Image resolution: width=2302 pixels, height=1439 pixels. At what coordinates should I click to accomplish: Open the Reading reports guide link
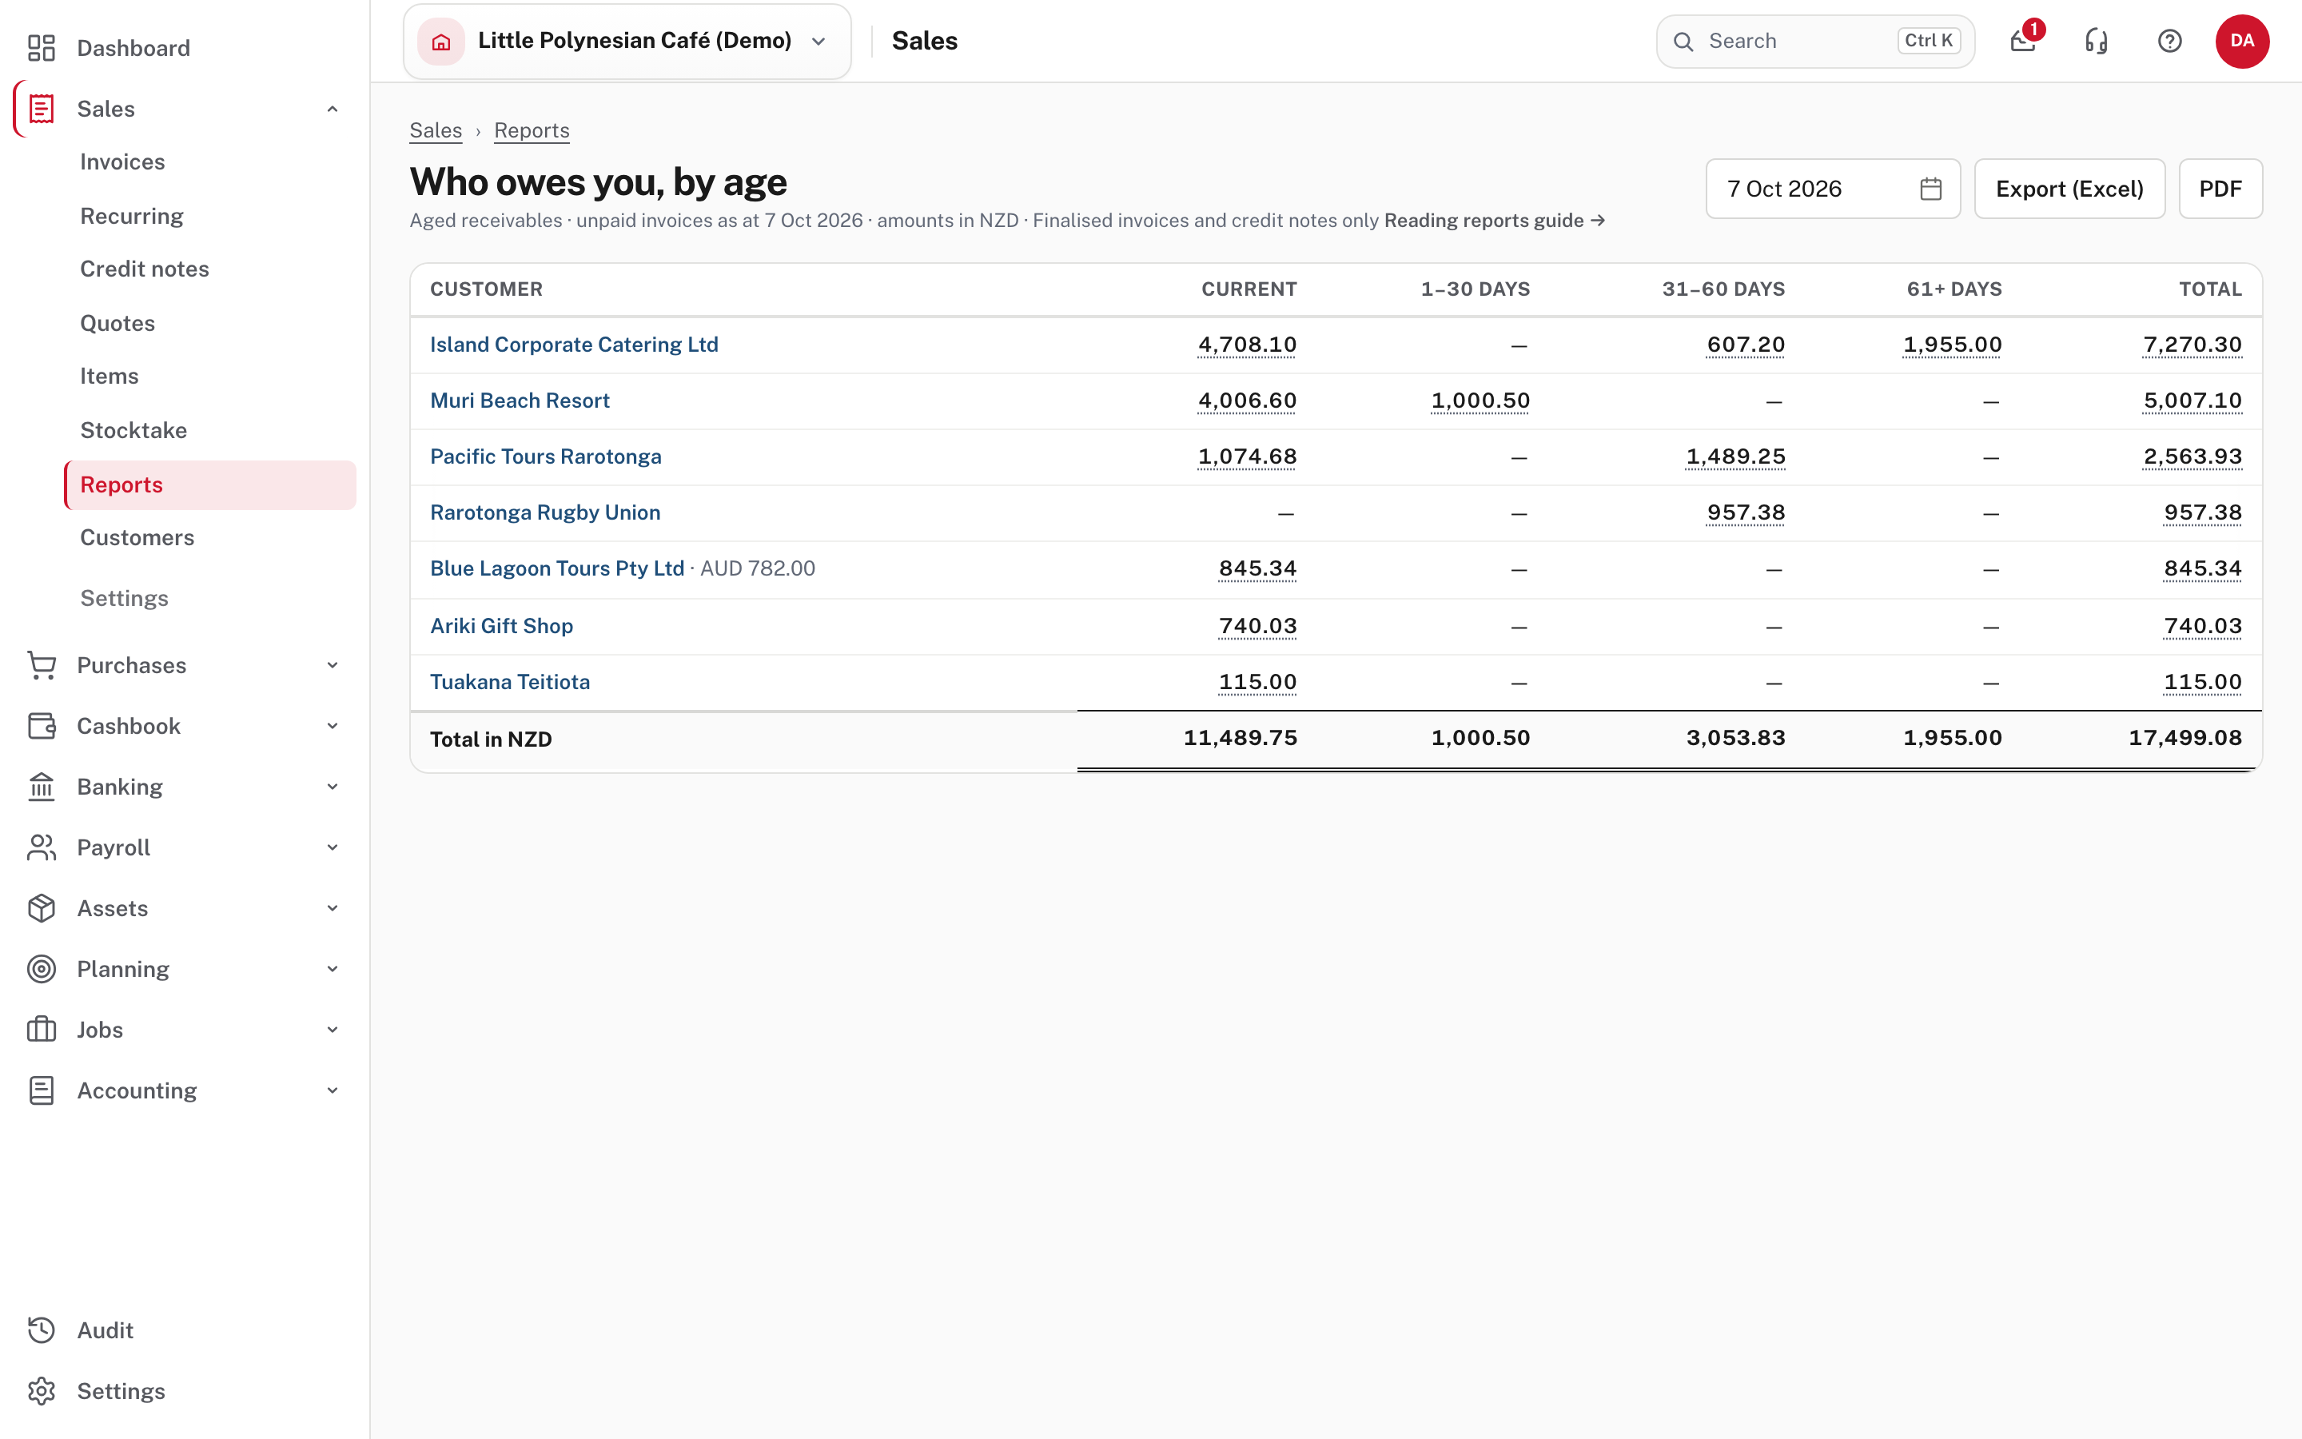tap(1495, 220)
